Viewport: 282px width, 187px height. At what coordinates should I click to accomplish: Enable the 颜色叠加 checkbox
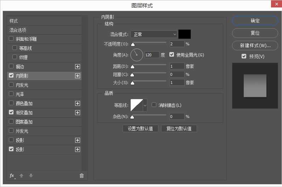pyautogui.click(x=11, y=103)
